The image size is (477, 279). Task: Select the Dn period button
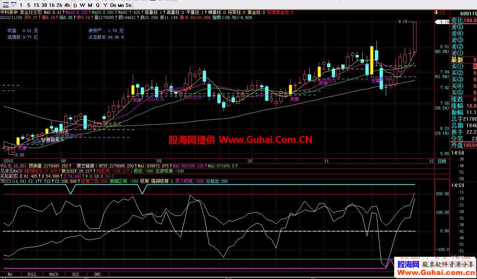(113, 5)
